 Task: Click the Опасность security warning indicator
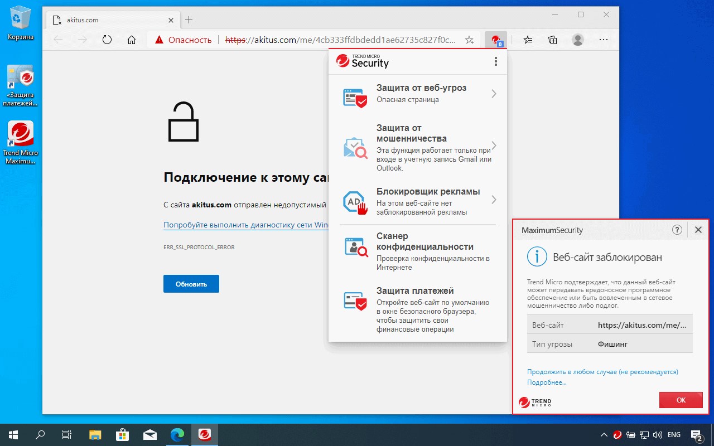click(x=183, y=40)
